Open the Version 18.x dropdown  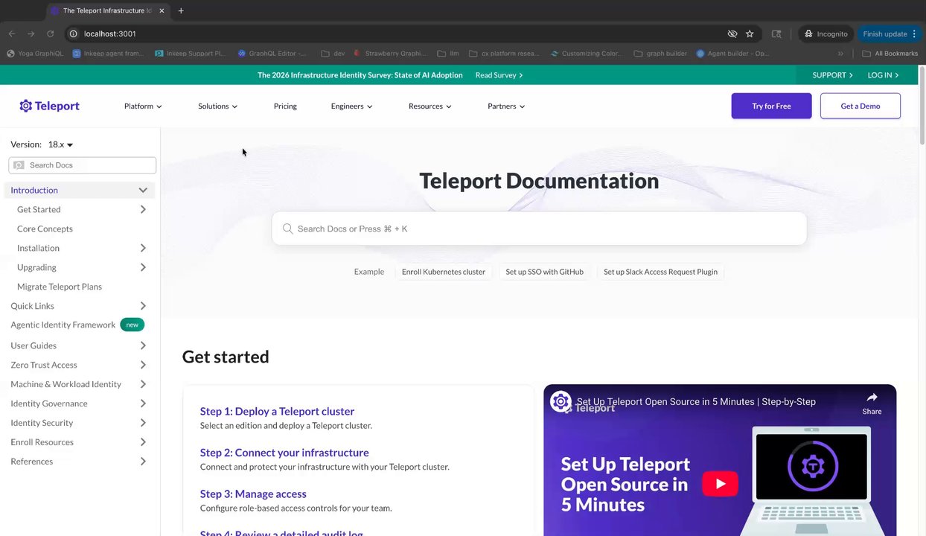click(x=60, y=144)
